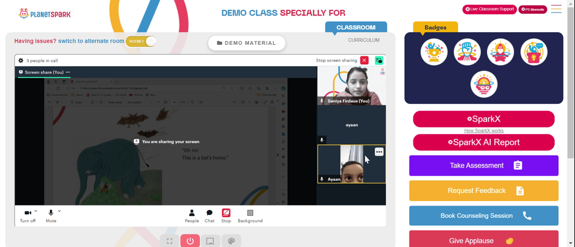Screen dimensions: 575x247
Task: Click the red Stop screen sharing X
Action: pos(364,60)
